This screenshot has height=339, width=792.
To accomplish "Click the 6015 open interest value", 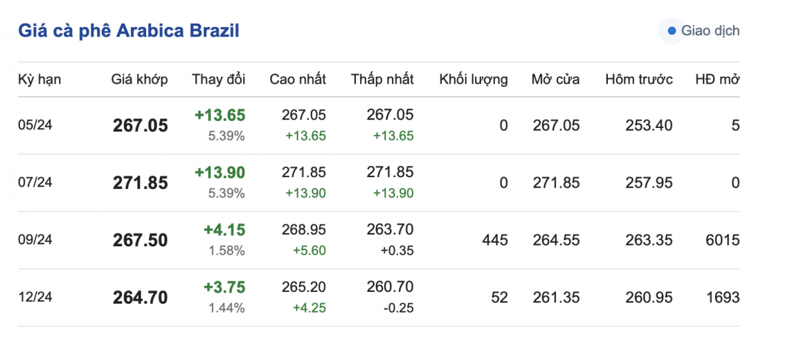I will click(724, 240).
